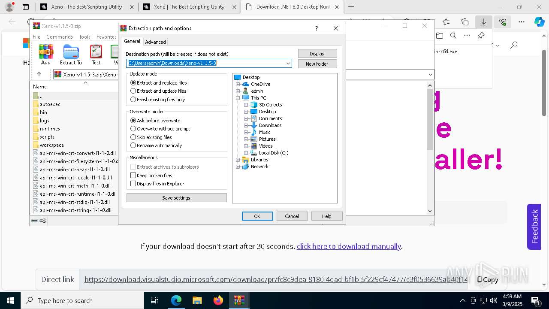The height and width of the screenshot is (309, 549).
Task: Switch to the General tab
Action: tap(132, 41)
